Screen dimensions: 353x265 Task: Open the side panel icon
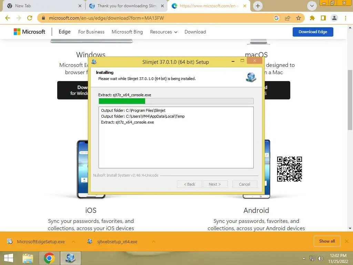point(323,18)
